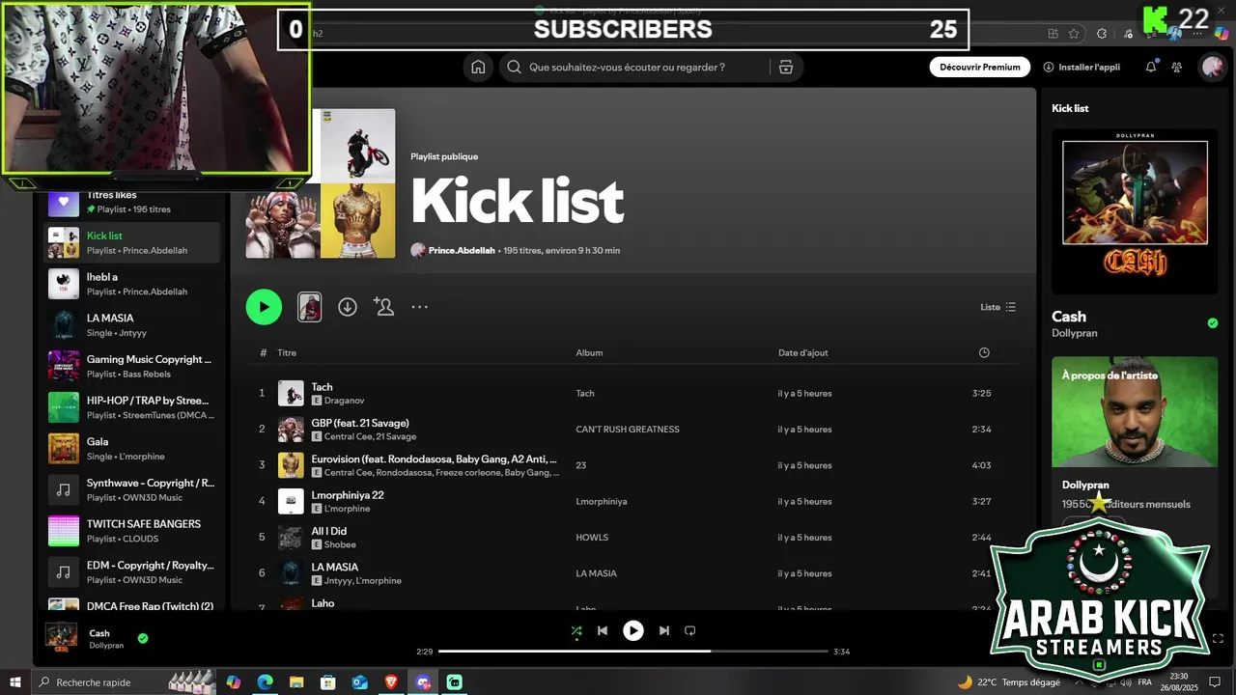The image size is (1236, 695).
Task: Play or pause from the bottom player
Action: pyautogui.click(x=633, y=631)
